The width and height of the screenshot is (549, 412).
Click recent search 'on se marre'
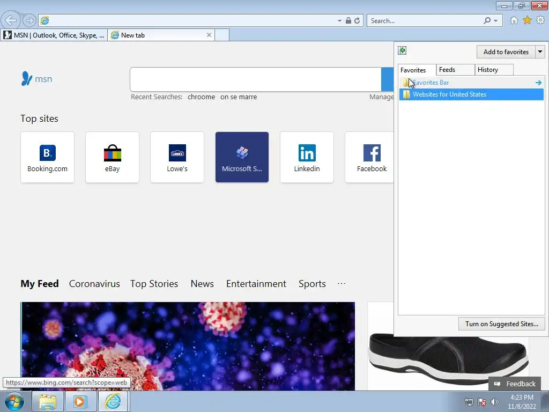(239, 97)
